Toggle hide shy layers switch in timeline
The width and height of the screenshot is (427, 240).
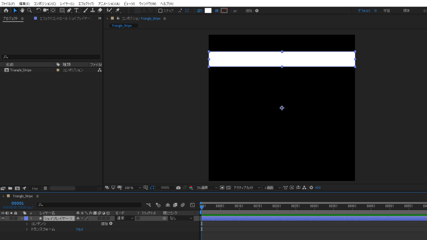pyautogui.click(x=168, y=205)
